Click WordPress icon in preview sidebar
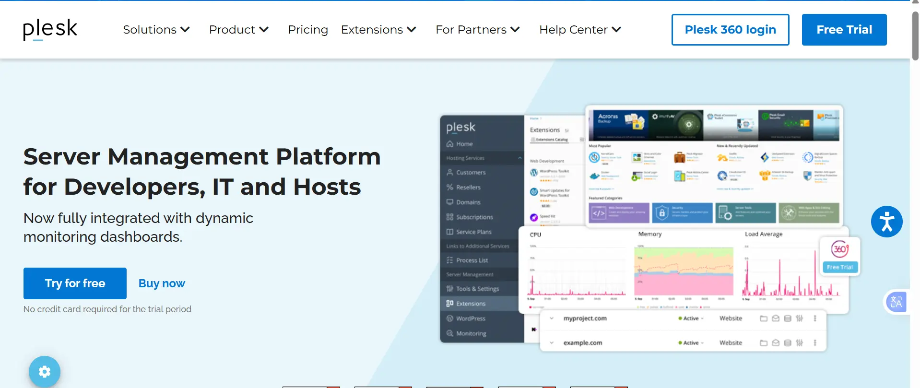 (450, 318)
